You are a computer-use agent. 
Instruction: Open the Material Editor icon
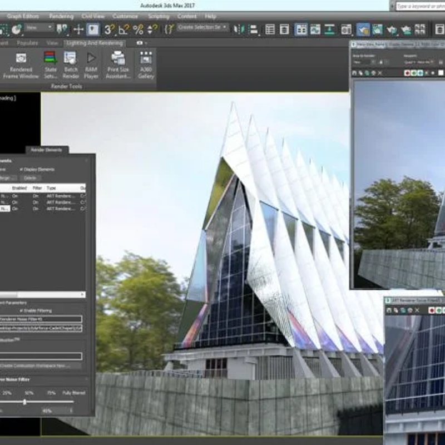346,29
